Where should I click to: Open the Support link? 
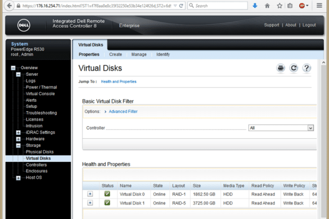pos(272,25)
